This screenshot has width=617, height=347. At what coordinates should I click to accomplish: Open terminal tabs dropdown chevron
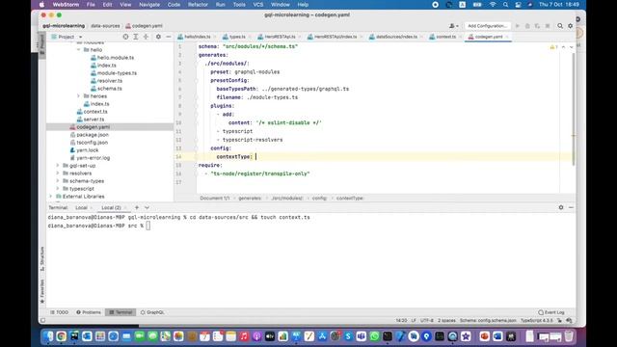pos(147,207)
